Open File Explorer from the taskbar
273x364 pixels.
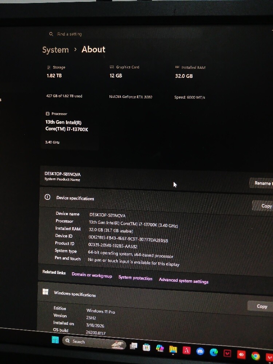point(173,349)
